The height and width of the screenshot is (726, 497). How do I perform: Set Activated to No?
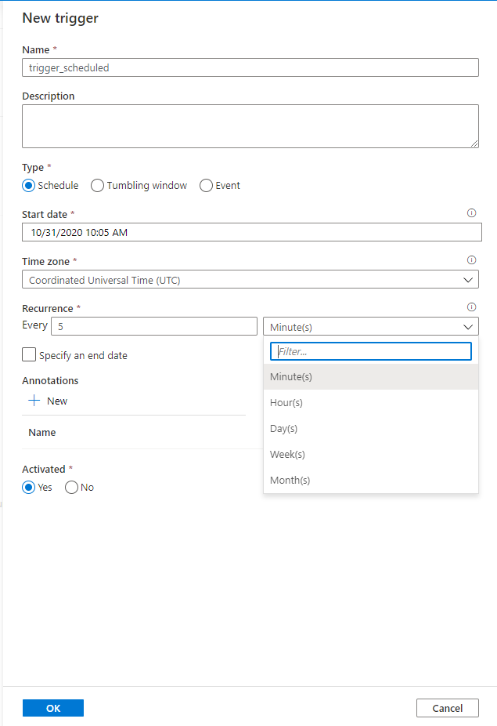72,487
